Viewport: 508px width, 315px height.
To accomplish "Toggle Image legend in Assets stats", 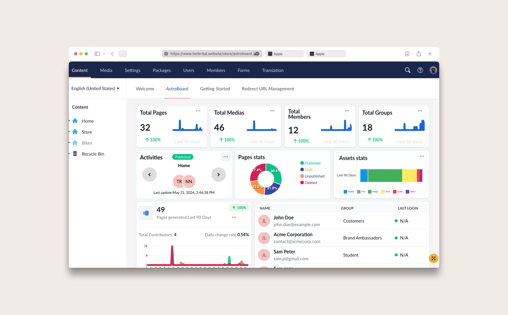I will tap(373, 192).
